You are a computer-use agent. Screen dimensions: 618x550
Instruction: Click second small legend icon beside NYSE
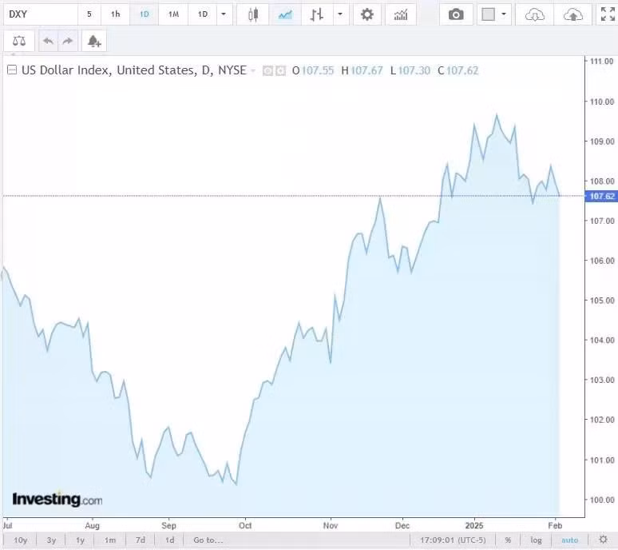[x=280, y=71]
